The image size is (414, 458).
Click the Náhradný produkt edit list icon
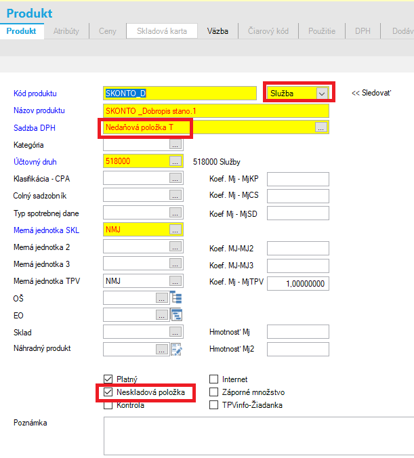[x=176, y=350]
